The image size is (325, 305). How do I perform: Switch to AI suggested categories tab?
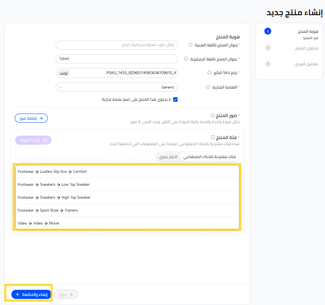click(x=209, y=157)
